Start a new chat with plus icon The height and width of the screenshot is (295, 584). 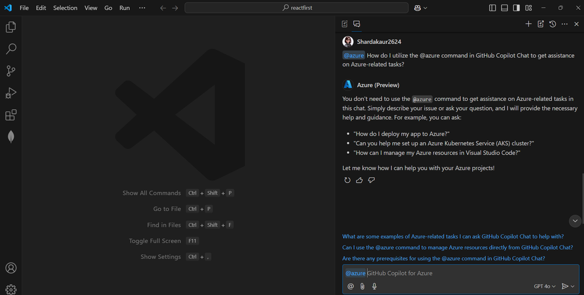click(528, 24)
